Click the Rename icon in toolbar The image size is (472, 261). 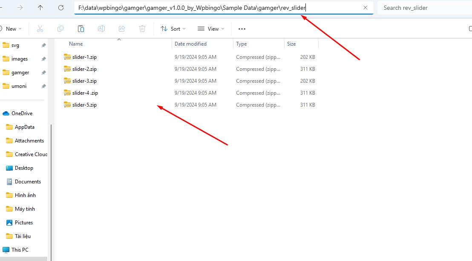[101, 29]
